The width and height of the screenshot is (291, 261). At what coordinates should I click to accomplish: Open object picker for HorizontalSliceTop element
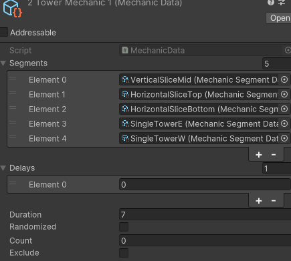pyautogui.click(x=284, y=94)
